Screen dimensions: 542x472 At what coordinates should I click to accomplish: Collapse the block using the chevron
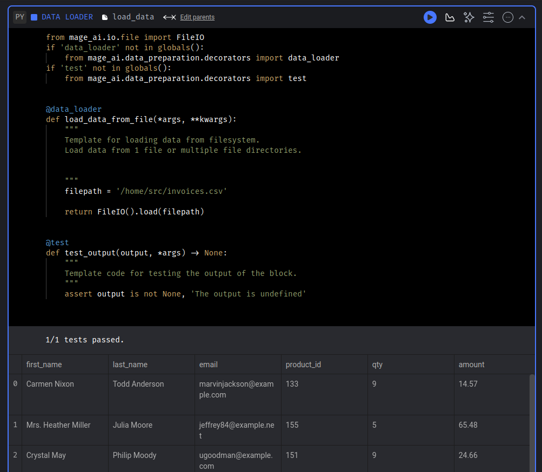tap(521, 17)
